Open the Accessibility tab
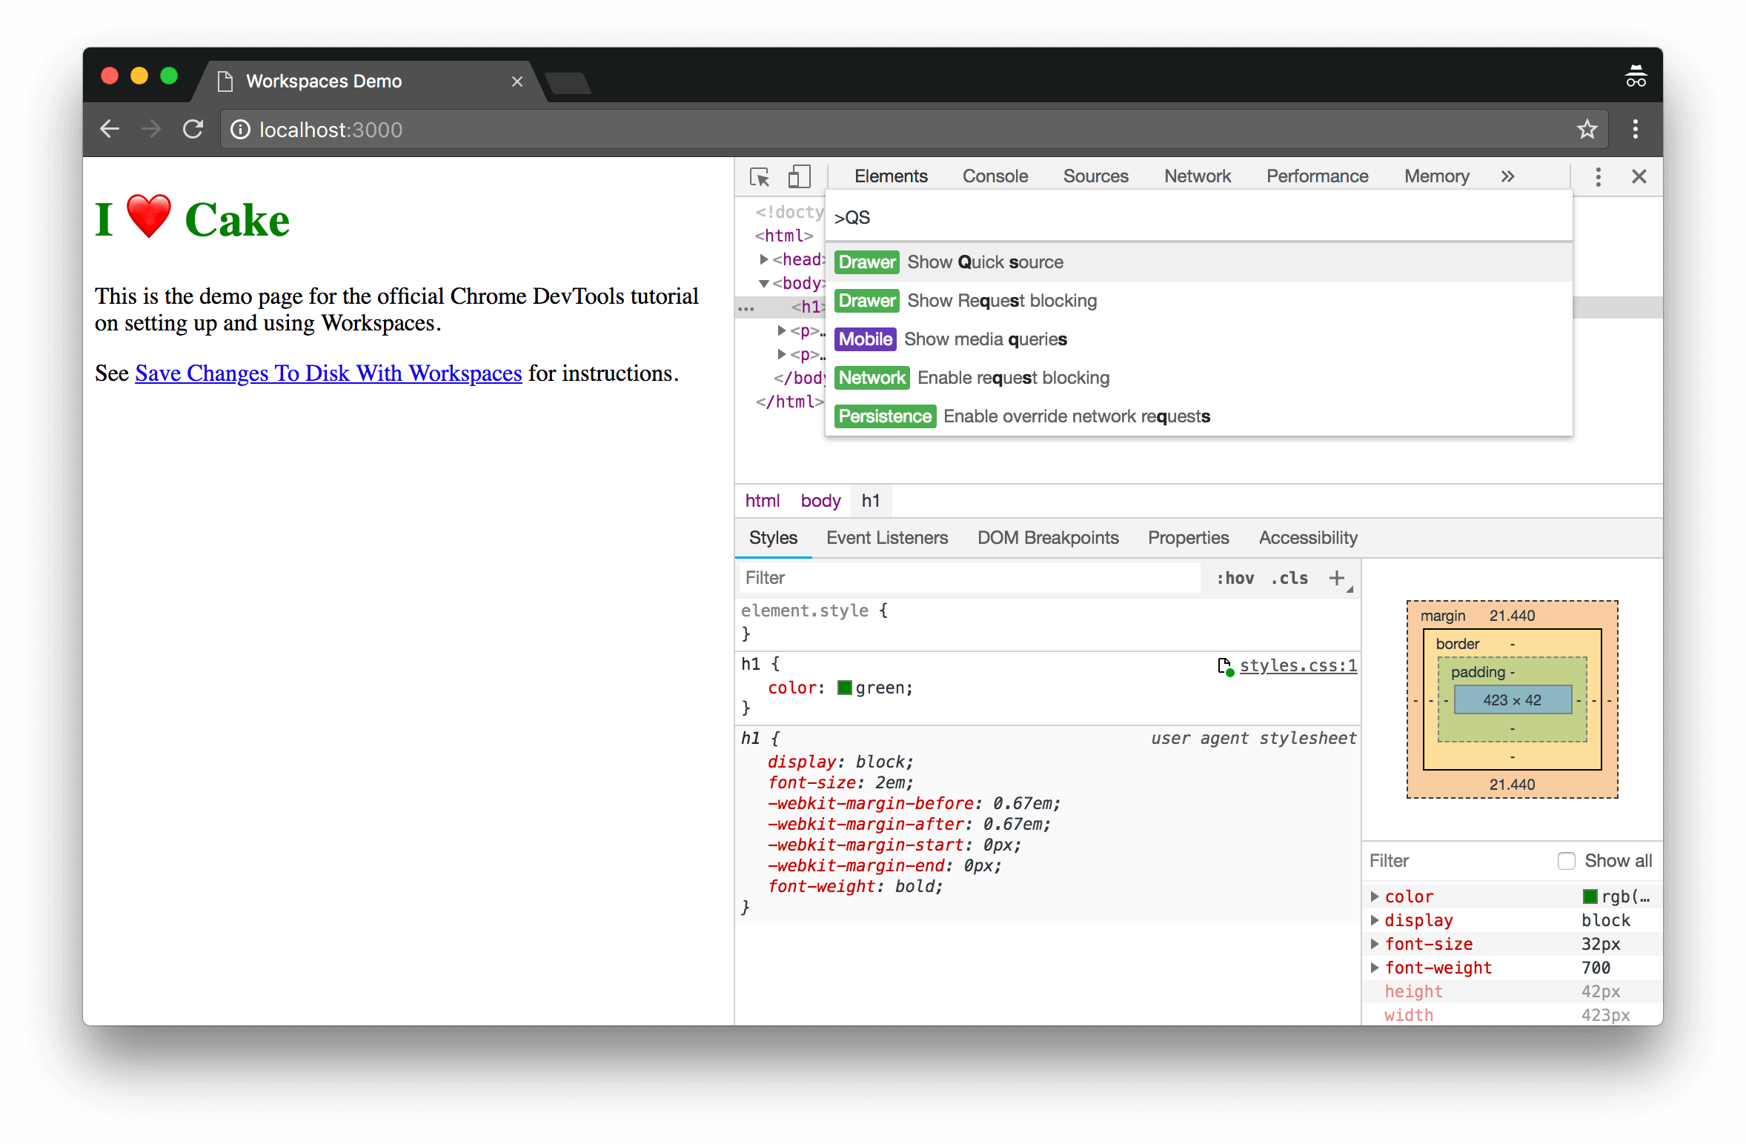The width and height of the screenshot is (1746, 1144). (1308, 538)
